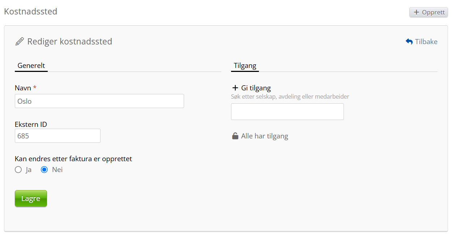Click the plus icon on Opprett button
Viewport: 452px width, 236px height.
click(x=417, y=12)
